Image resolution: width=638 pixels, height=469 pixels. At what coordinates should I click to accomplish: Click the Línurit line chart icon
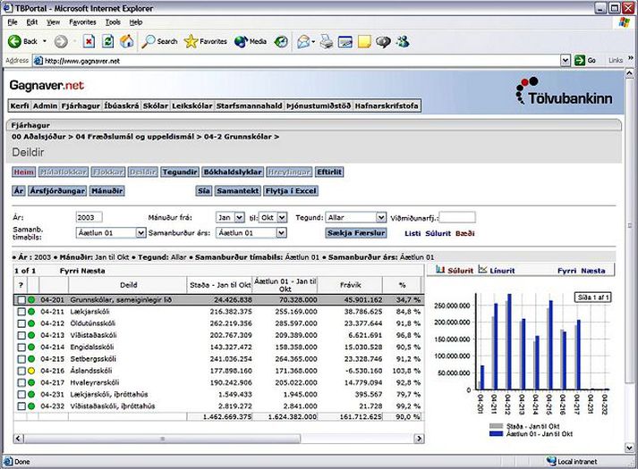point(482,269)
